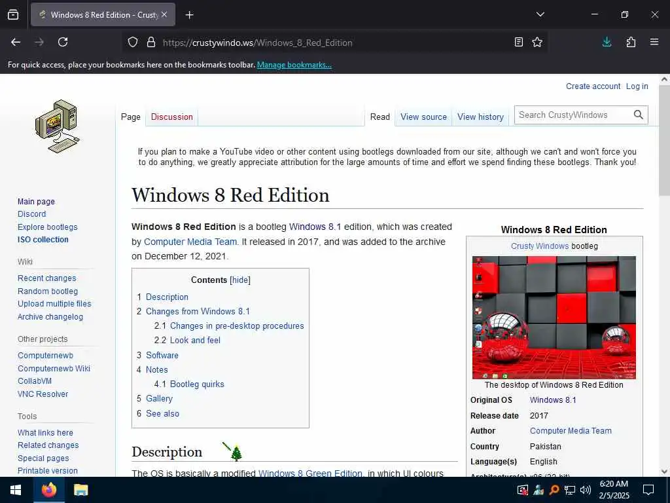Viewport: 670px width, 503px height.
Task: Open a new tab with plus button
Action: pos(190,15)
